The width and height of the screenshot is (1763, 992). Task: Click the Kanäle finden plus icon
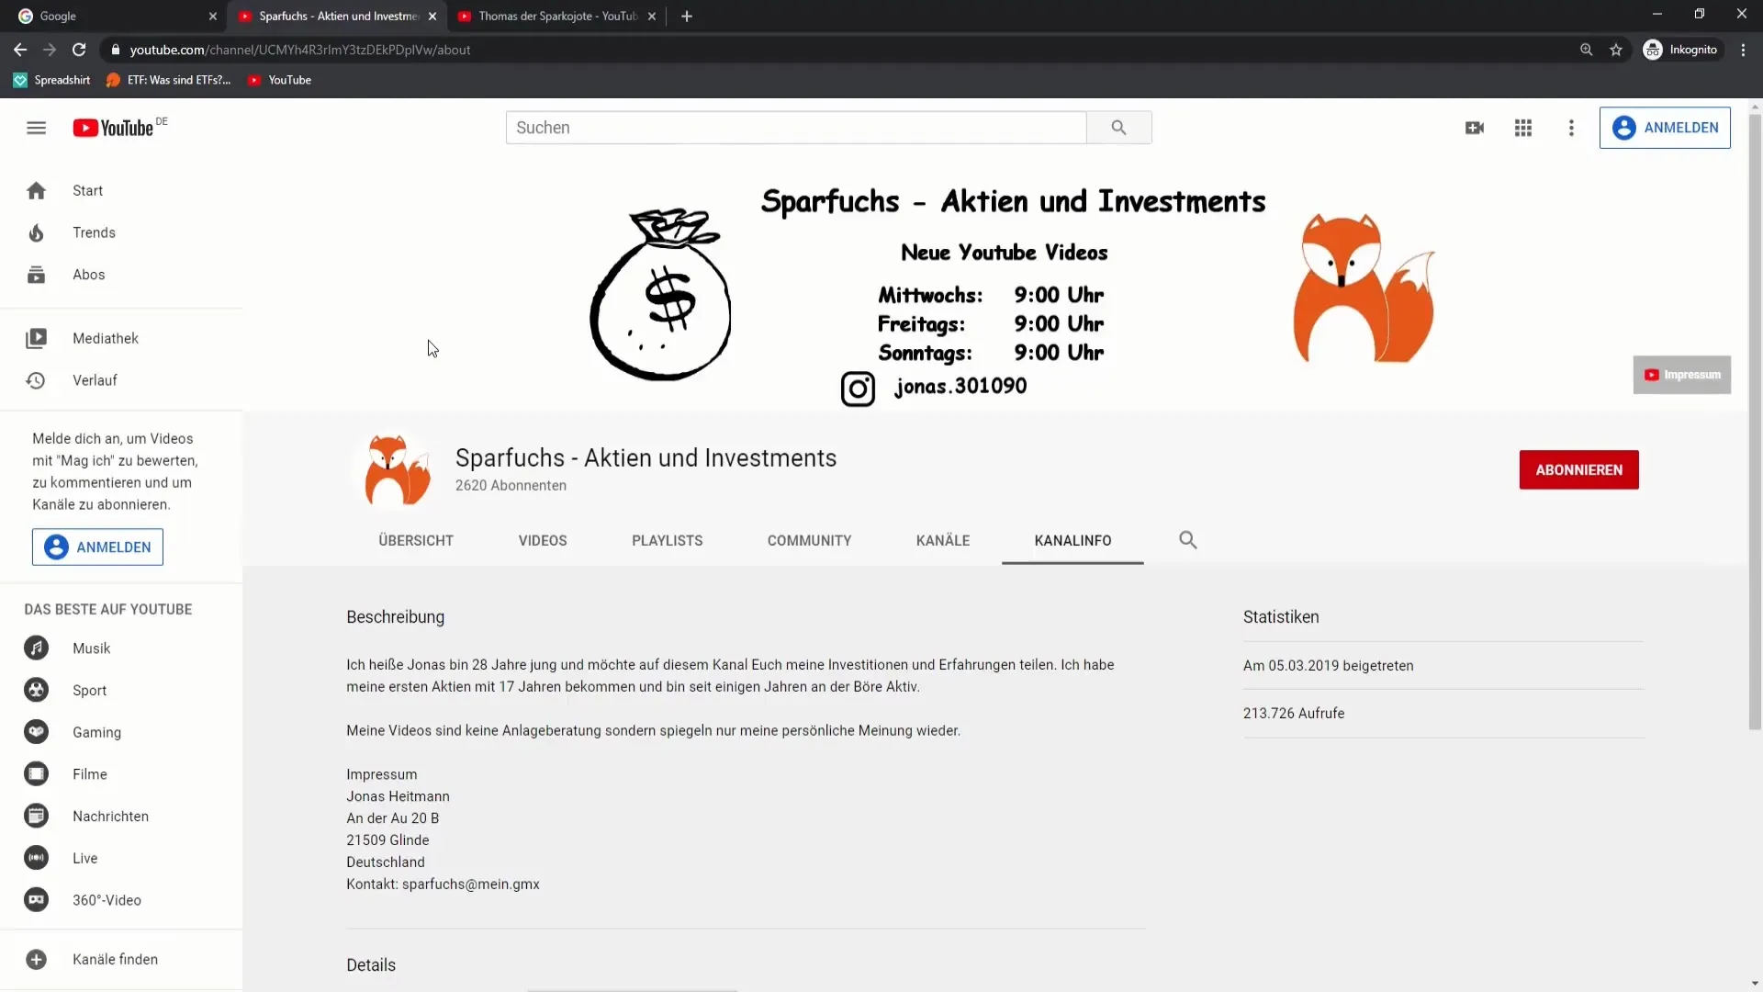[36, 959]
